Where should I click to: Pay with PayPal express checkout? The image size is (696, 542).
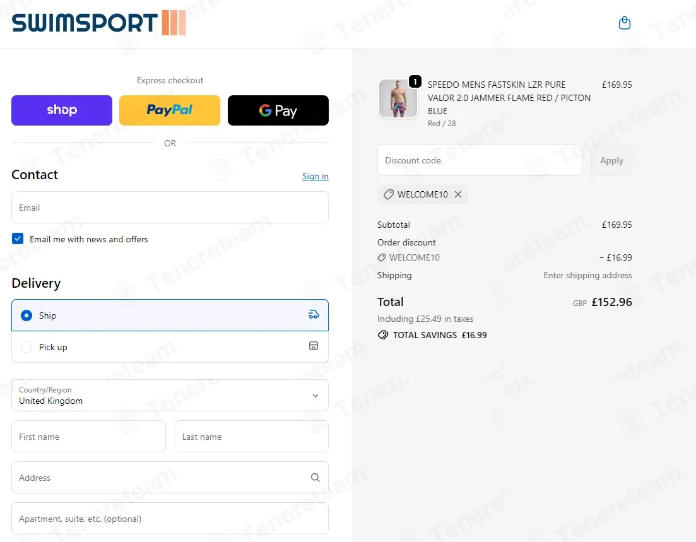click(170, 110)
